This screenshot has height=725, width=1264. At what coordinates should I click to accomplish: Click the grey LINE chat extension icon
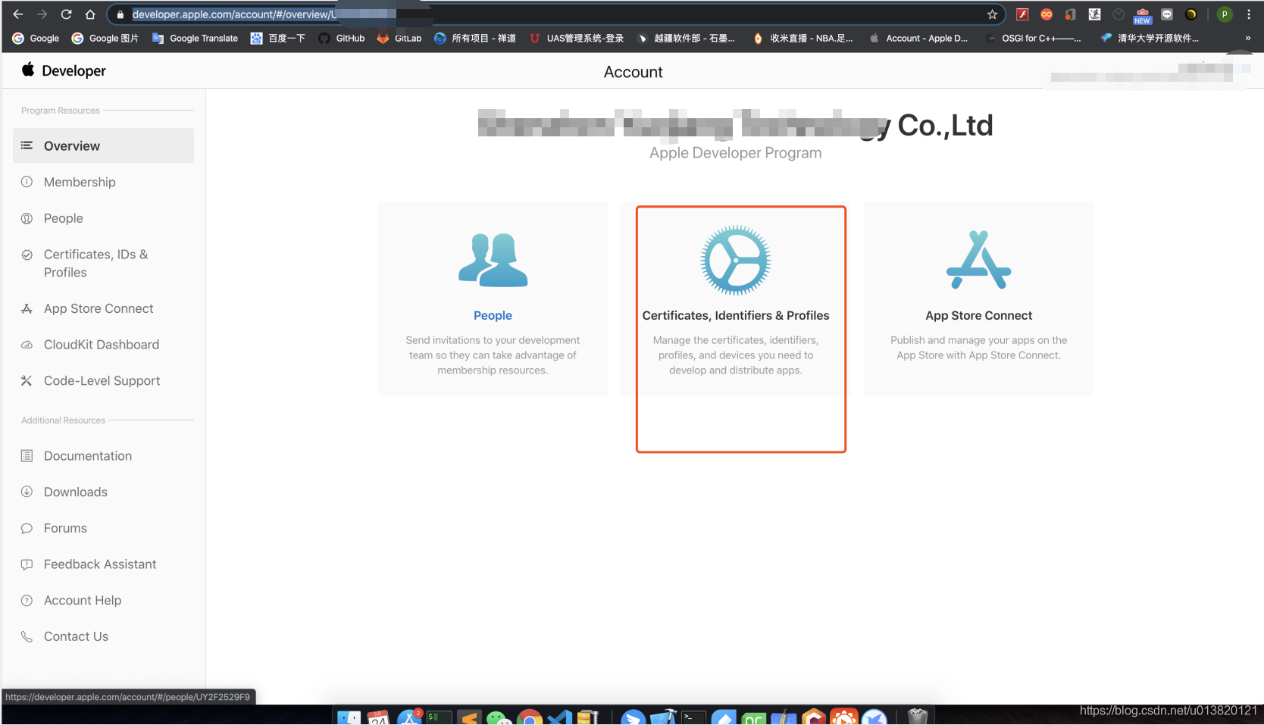click(x=1167, y=14)
